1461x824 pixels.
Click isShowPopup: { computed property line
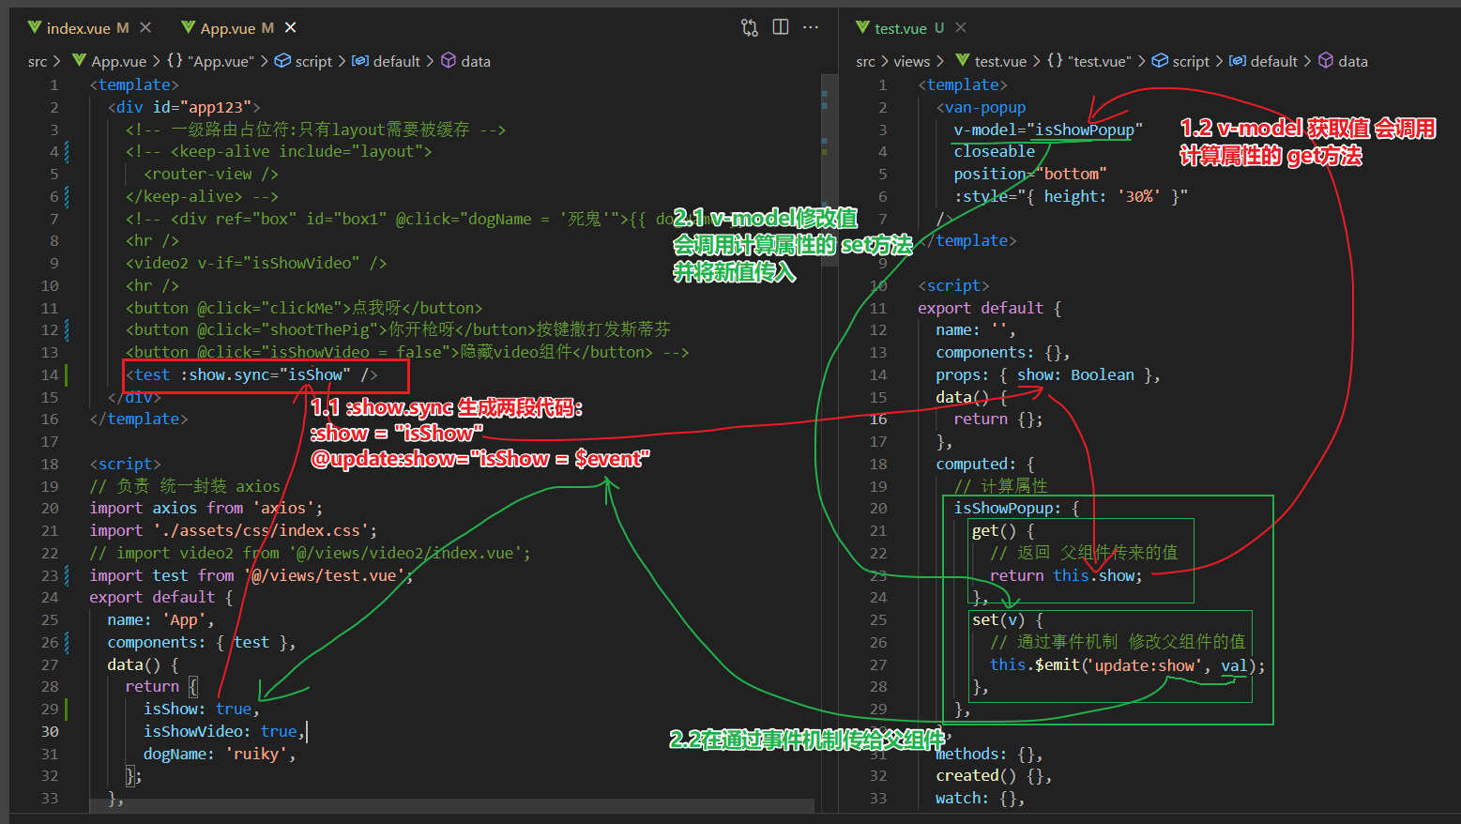pyautogui.click(x=1017, y=508)
